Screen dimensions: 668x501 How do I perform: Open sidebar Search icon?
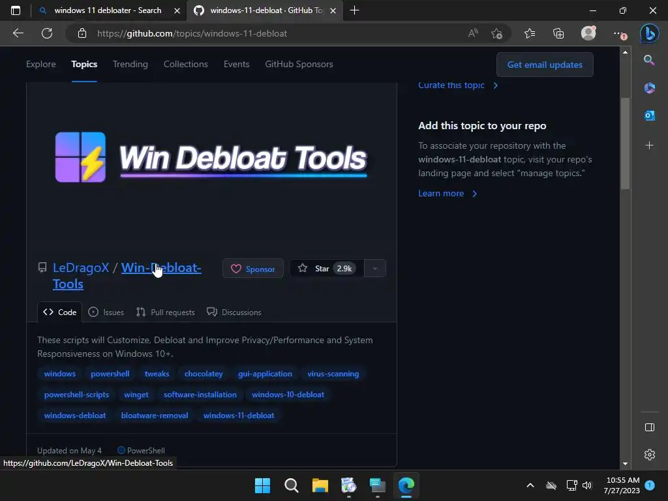[649, 60]
